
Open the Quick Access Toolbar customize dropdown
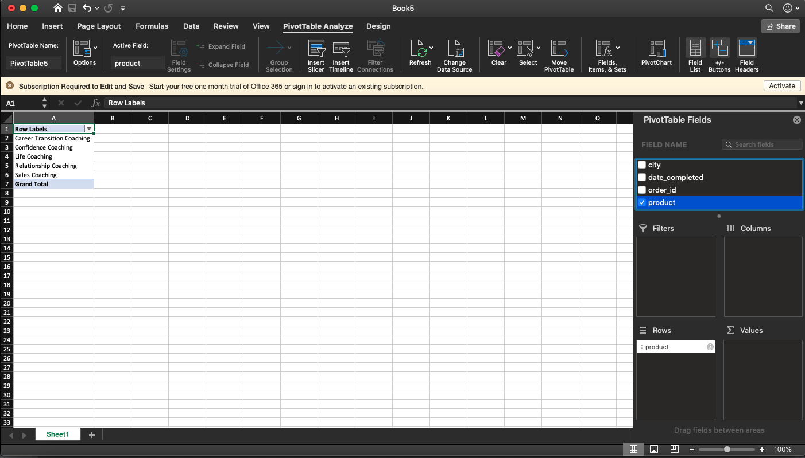(123, 9)
